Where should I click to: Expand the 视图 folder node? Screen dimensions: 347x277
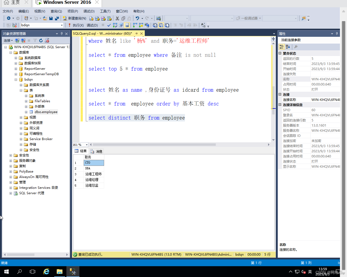point(21,117)
